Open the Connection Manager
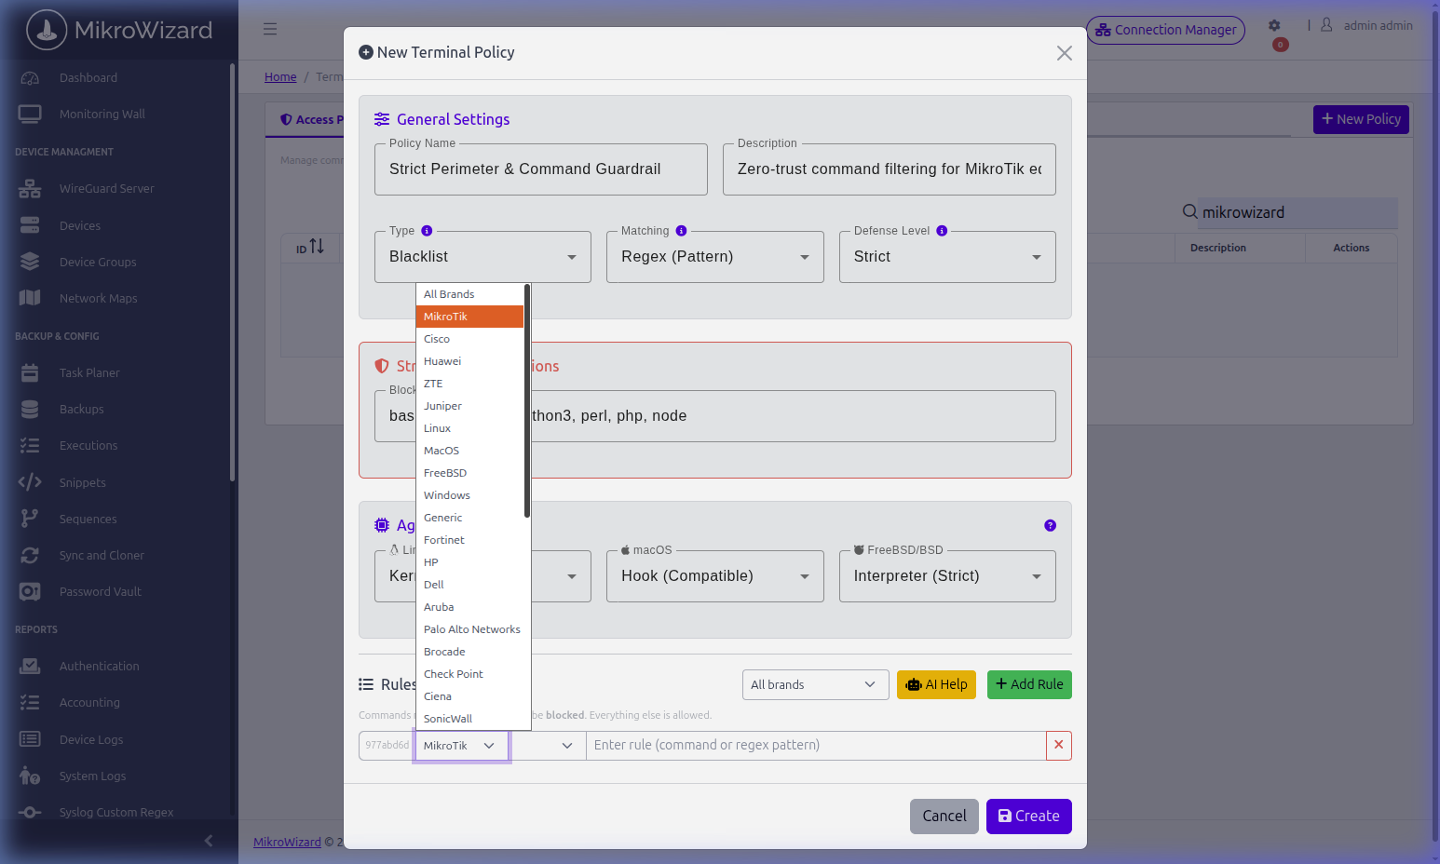 1165,30
